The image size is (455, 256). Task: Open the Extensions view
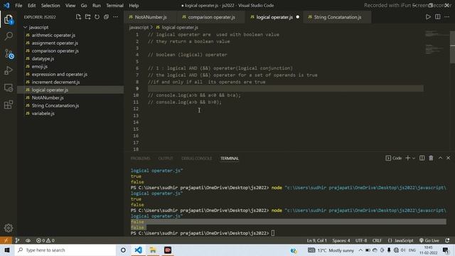(x=9, y=105)
